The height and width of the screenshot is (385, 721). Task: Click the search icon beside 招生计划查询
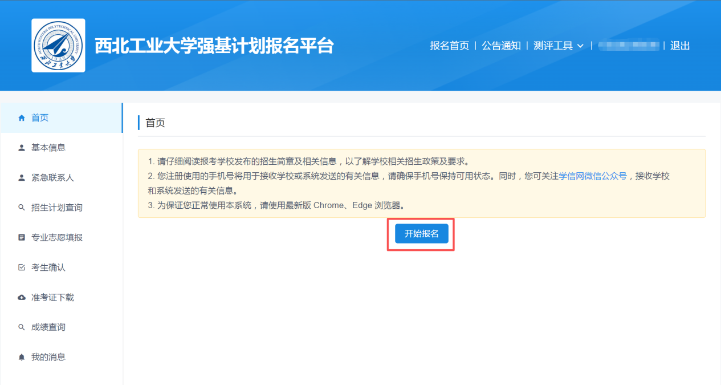tap(22, 208)
